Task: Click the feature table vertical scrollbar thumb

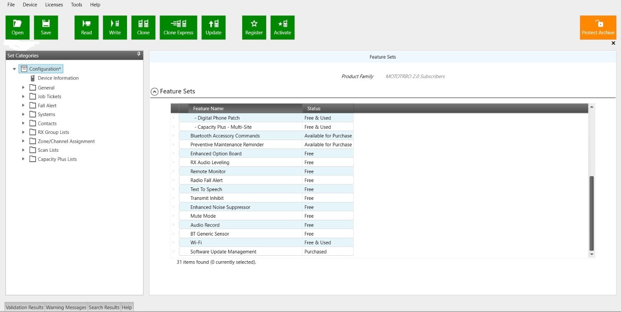Action: [x=592, y=213]
